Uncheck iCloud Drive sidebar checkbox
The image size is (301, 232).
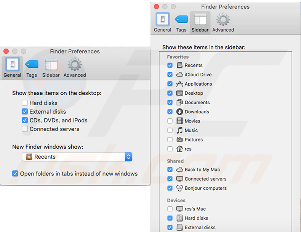coord(170,75)
